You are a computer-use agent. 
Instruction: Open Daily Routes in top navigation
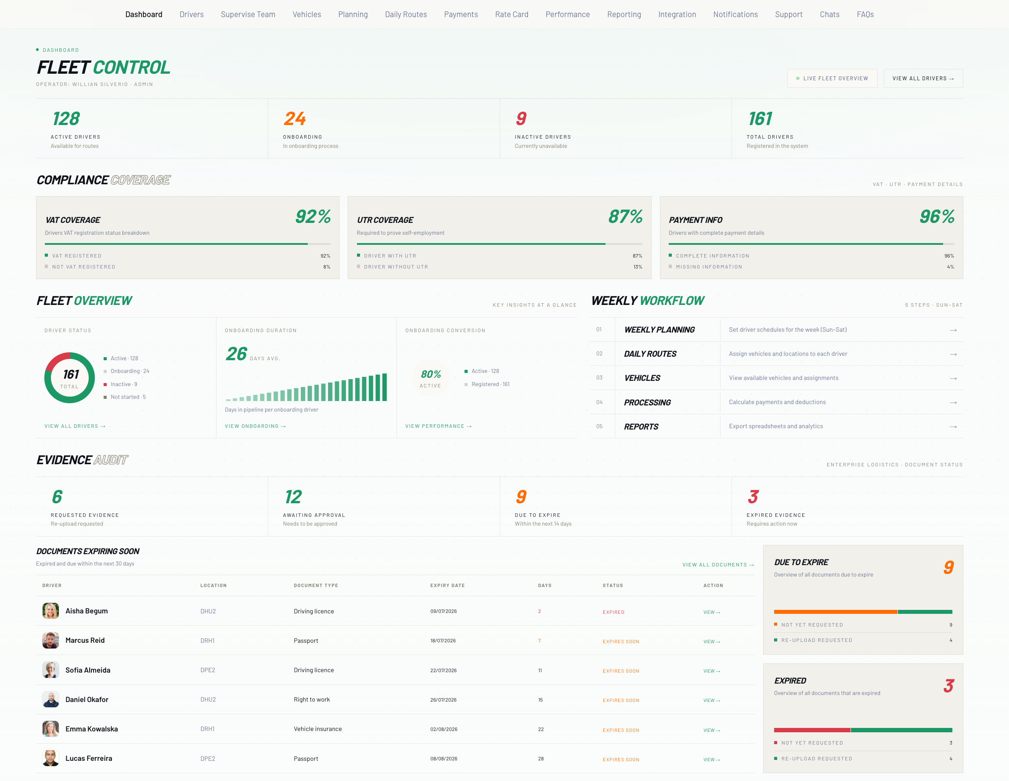pos(406,14)
